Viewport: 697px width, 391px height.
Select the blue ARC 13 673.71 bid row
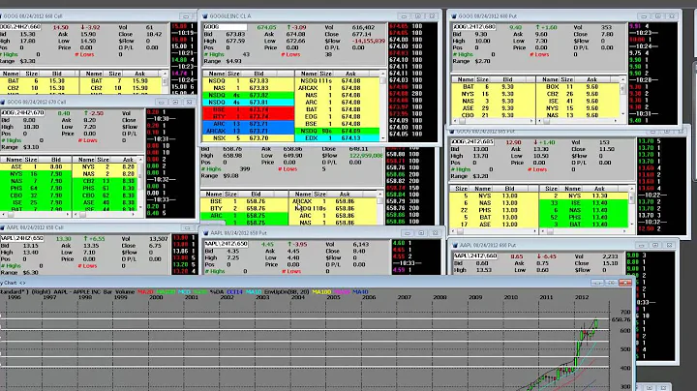tap(248, 124)
